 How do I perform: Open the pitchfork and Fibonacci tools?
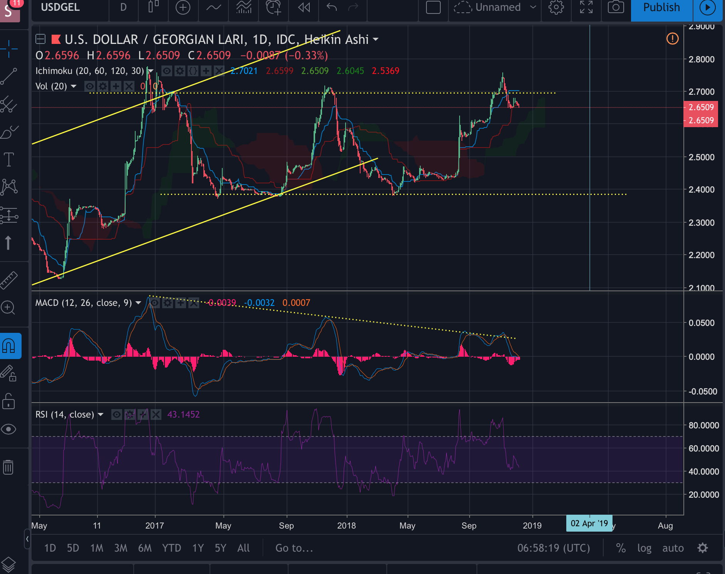pos(9,104)
